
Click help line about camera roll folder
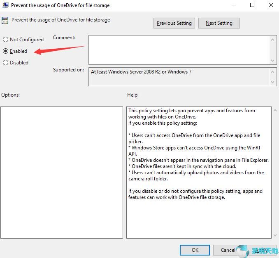(196, 175)
